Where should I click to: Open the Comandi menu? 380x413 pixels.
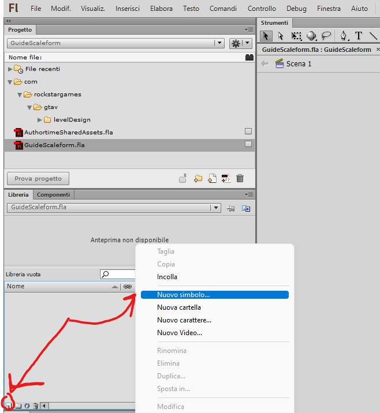point(223,9)
